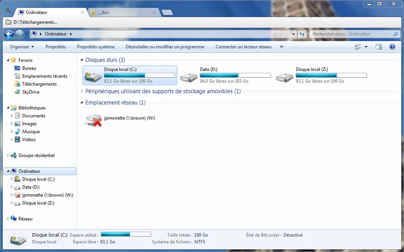Image resolution: width=404 pixels, height=252 pixels.
Task: Open recent pages dropdown next to Forward
Action: [27, 34]
